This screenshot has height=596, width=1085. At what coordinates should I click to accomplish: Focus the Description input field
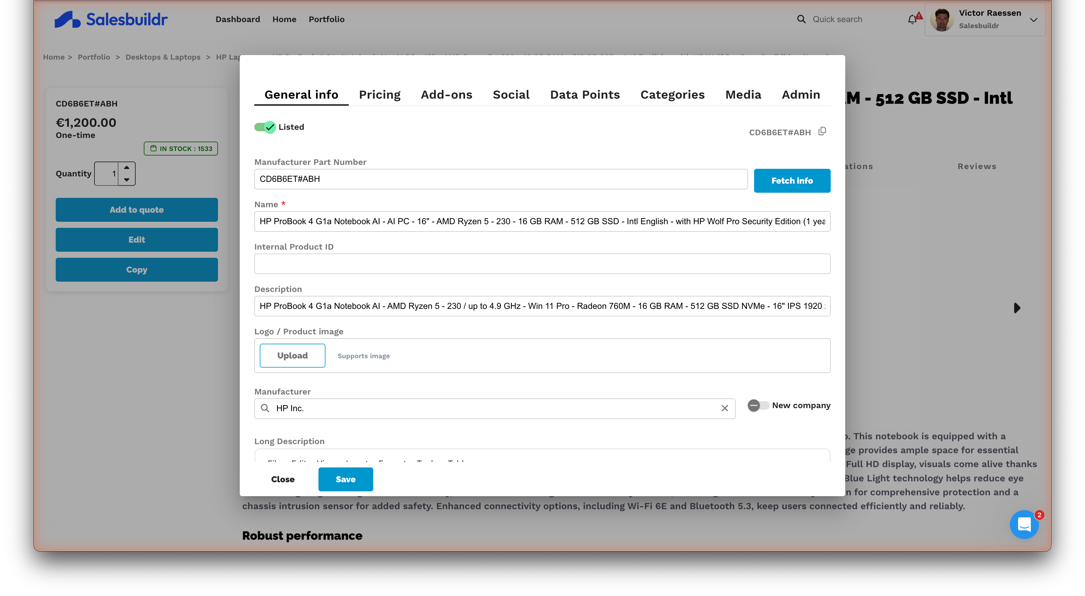pos(542,306)
